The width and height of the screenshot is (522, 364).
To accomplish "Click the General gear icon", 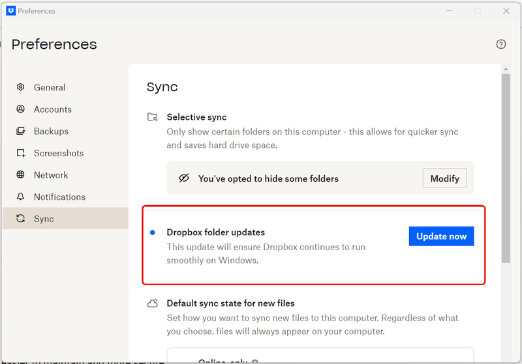I will pos(21,87).
